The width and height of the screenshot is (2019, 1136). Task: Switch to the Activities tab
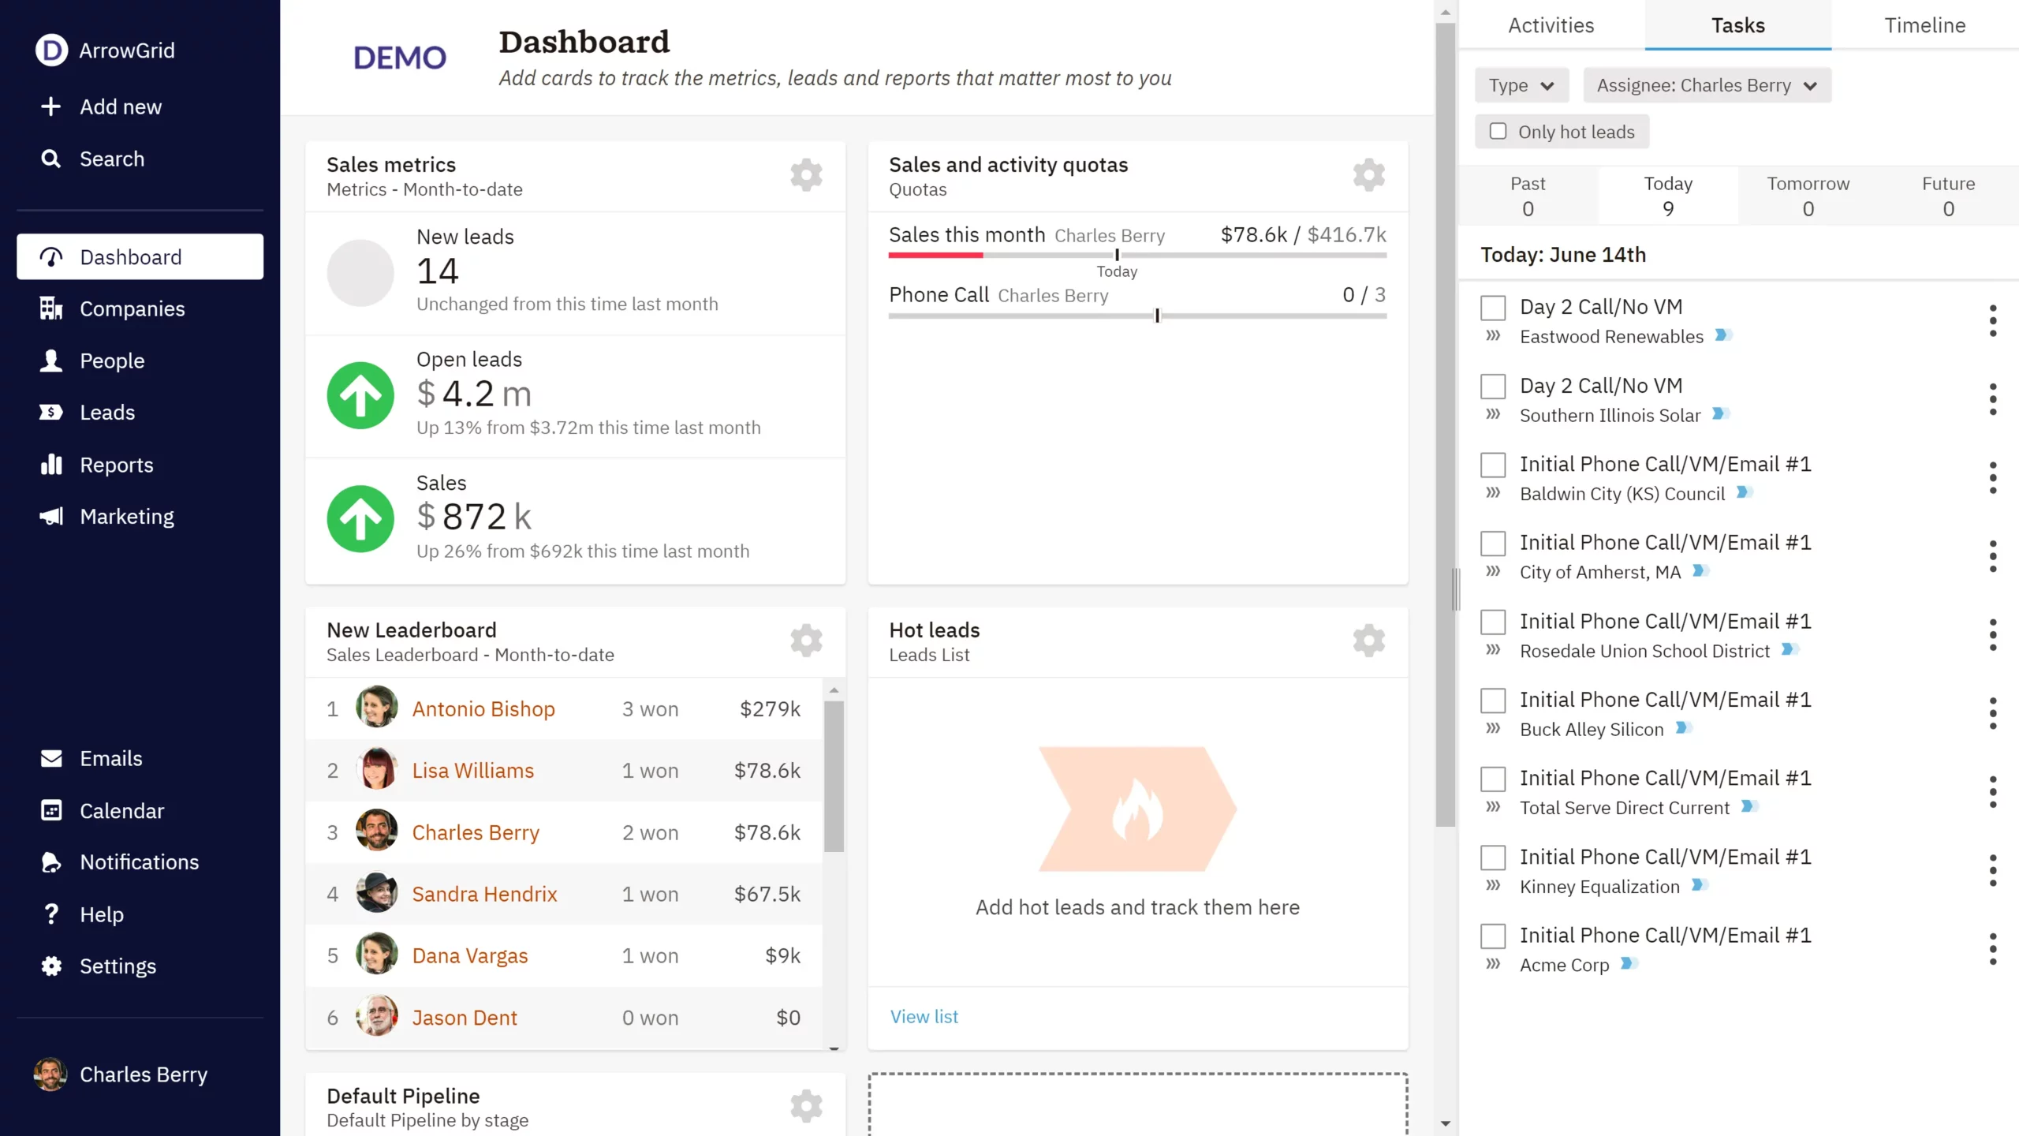[x=1550, y=24]
